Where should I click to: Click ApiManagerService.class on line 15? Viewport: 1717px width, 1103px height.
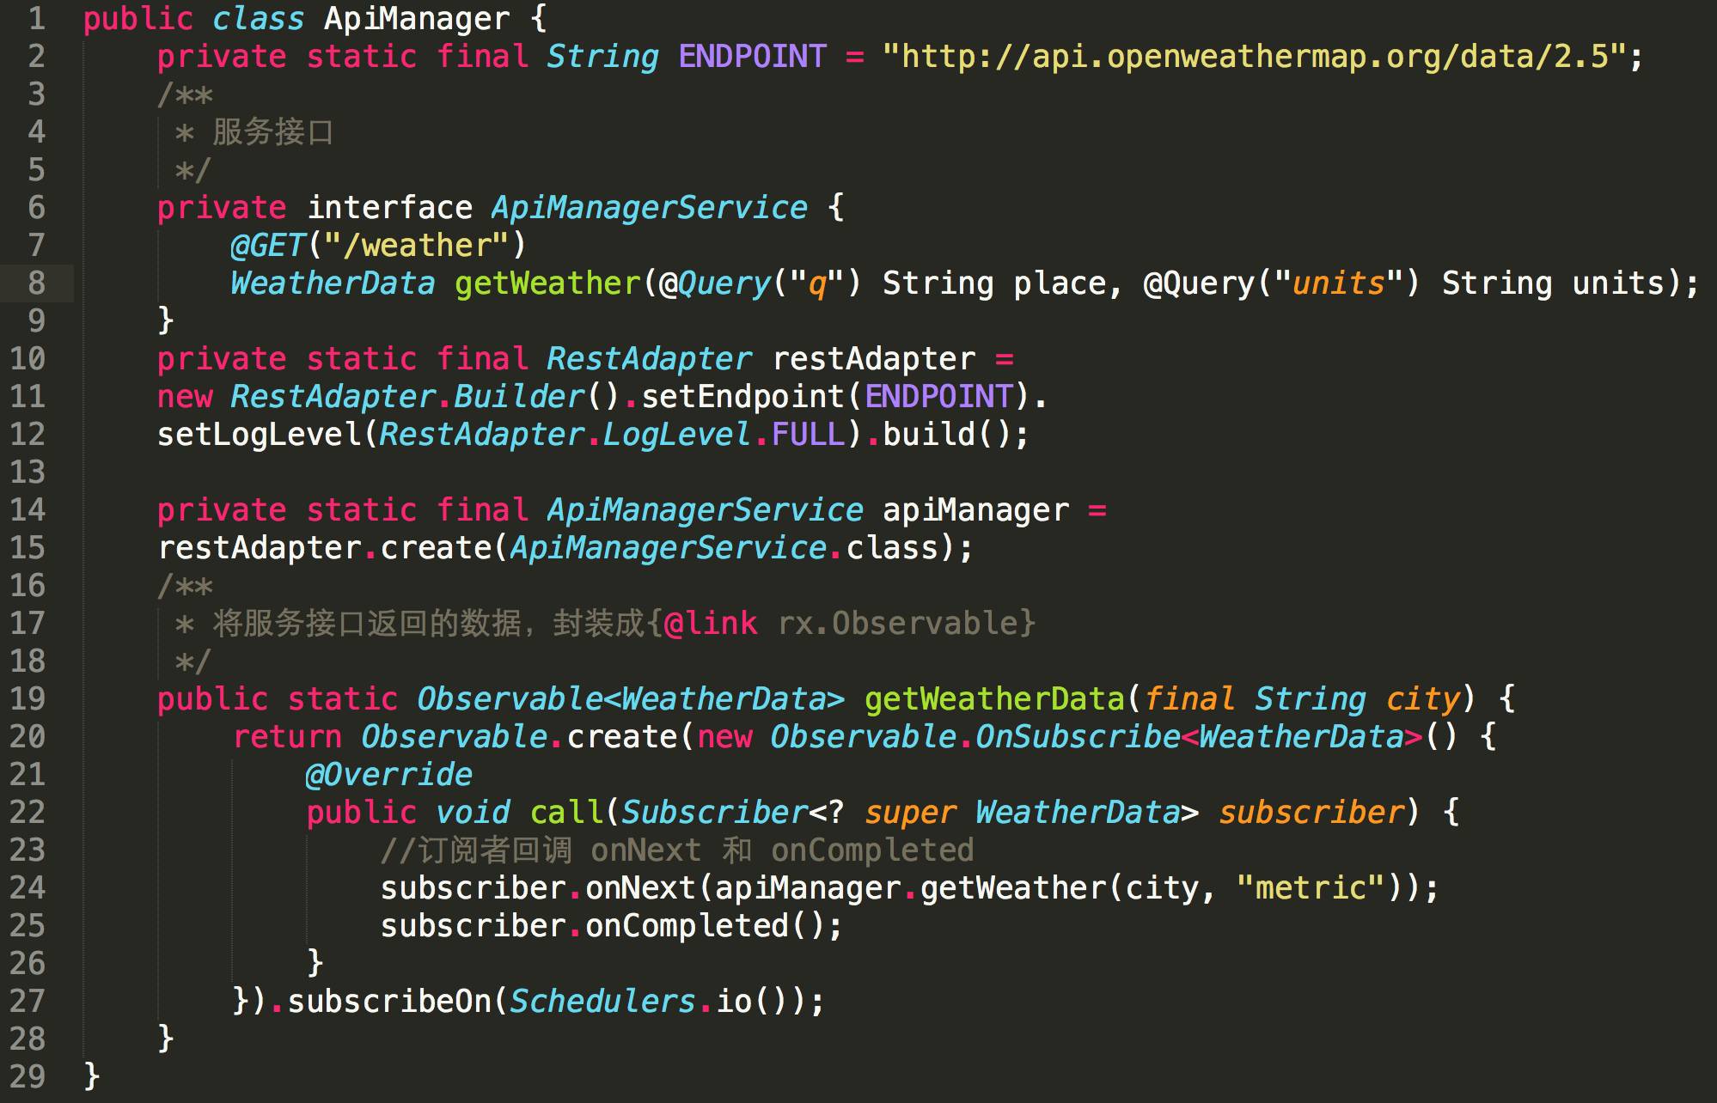pos(724,548)
